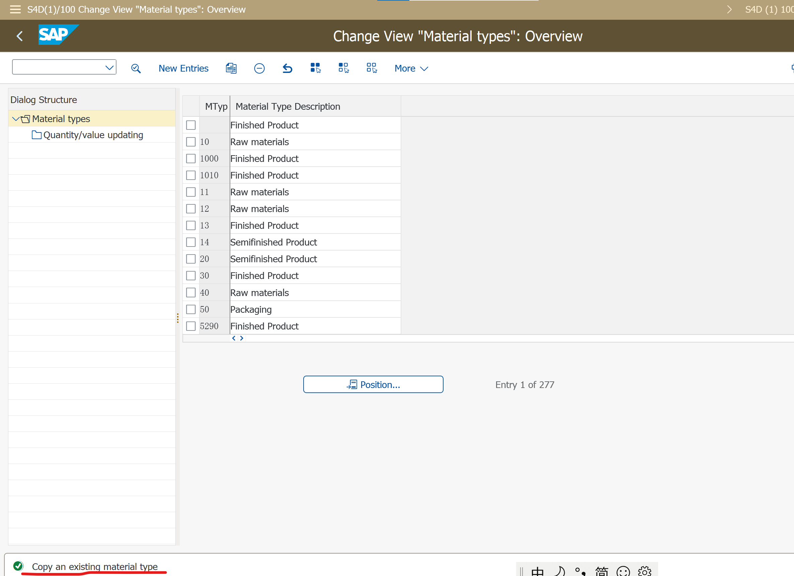This screenshot has width=794, height=576.
Task: Tick checkbox for material type 30
Action: (x=191, y=276)
